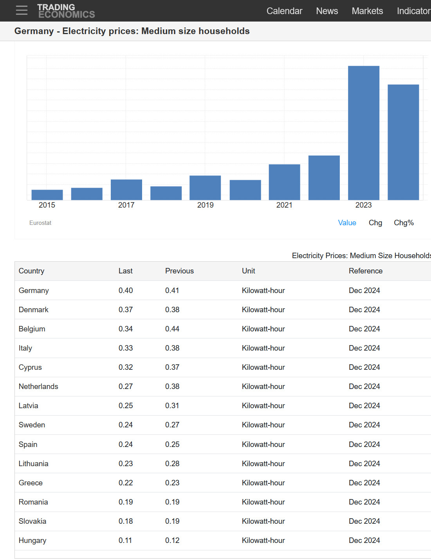Click the 2015 x-axis label
This screenshot has height=559, width=431.
pos(47,205)
